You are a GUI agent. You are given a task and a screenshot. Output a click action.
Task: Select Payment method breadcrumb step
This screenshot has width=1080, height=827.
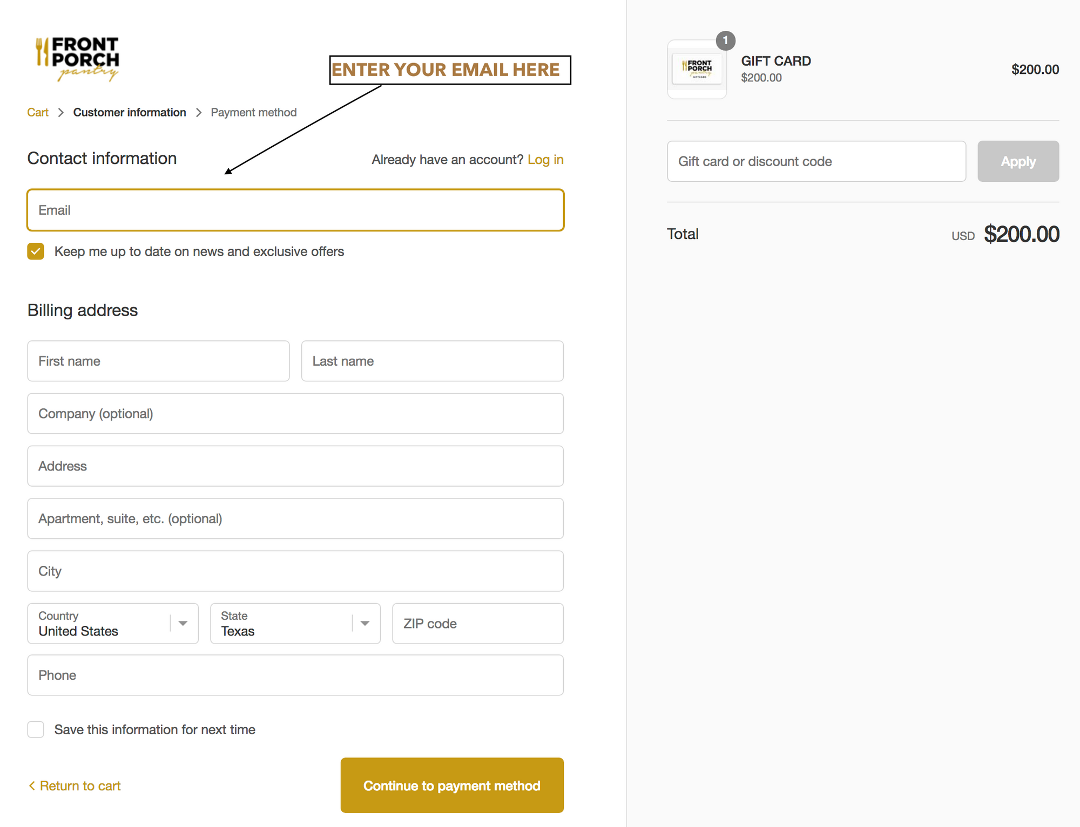[x=253, y=112]
